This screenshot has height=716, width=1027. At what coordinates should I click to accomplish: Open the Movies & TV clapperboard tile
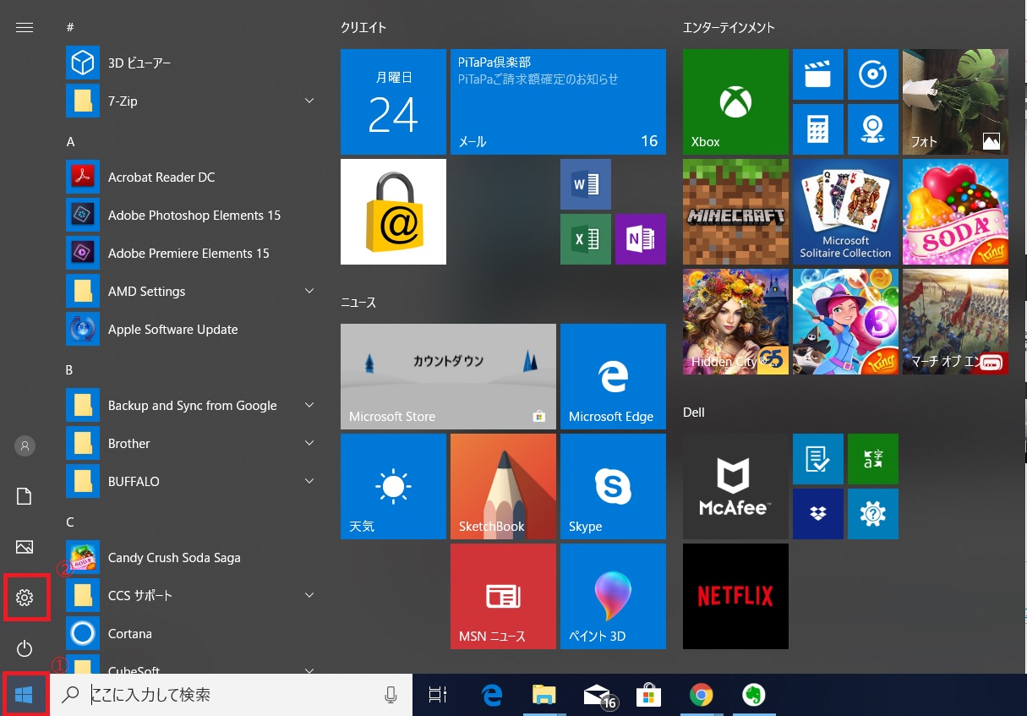tap(817, 74)
